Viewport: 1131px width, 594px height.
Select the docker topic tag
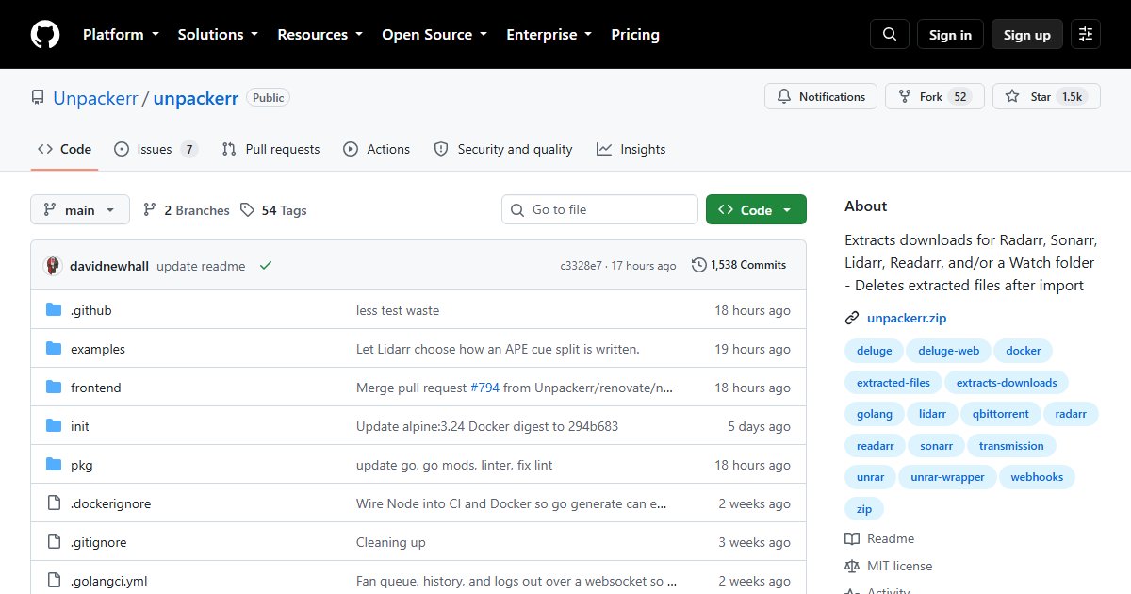coord(1024,351)
